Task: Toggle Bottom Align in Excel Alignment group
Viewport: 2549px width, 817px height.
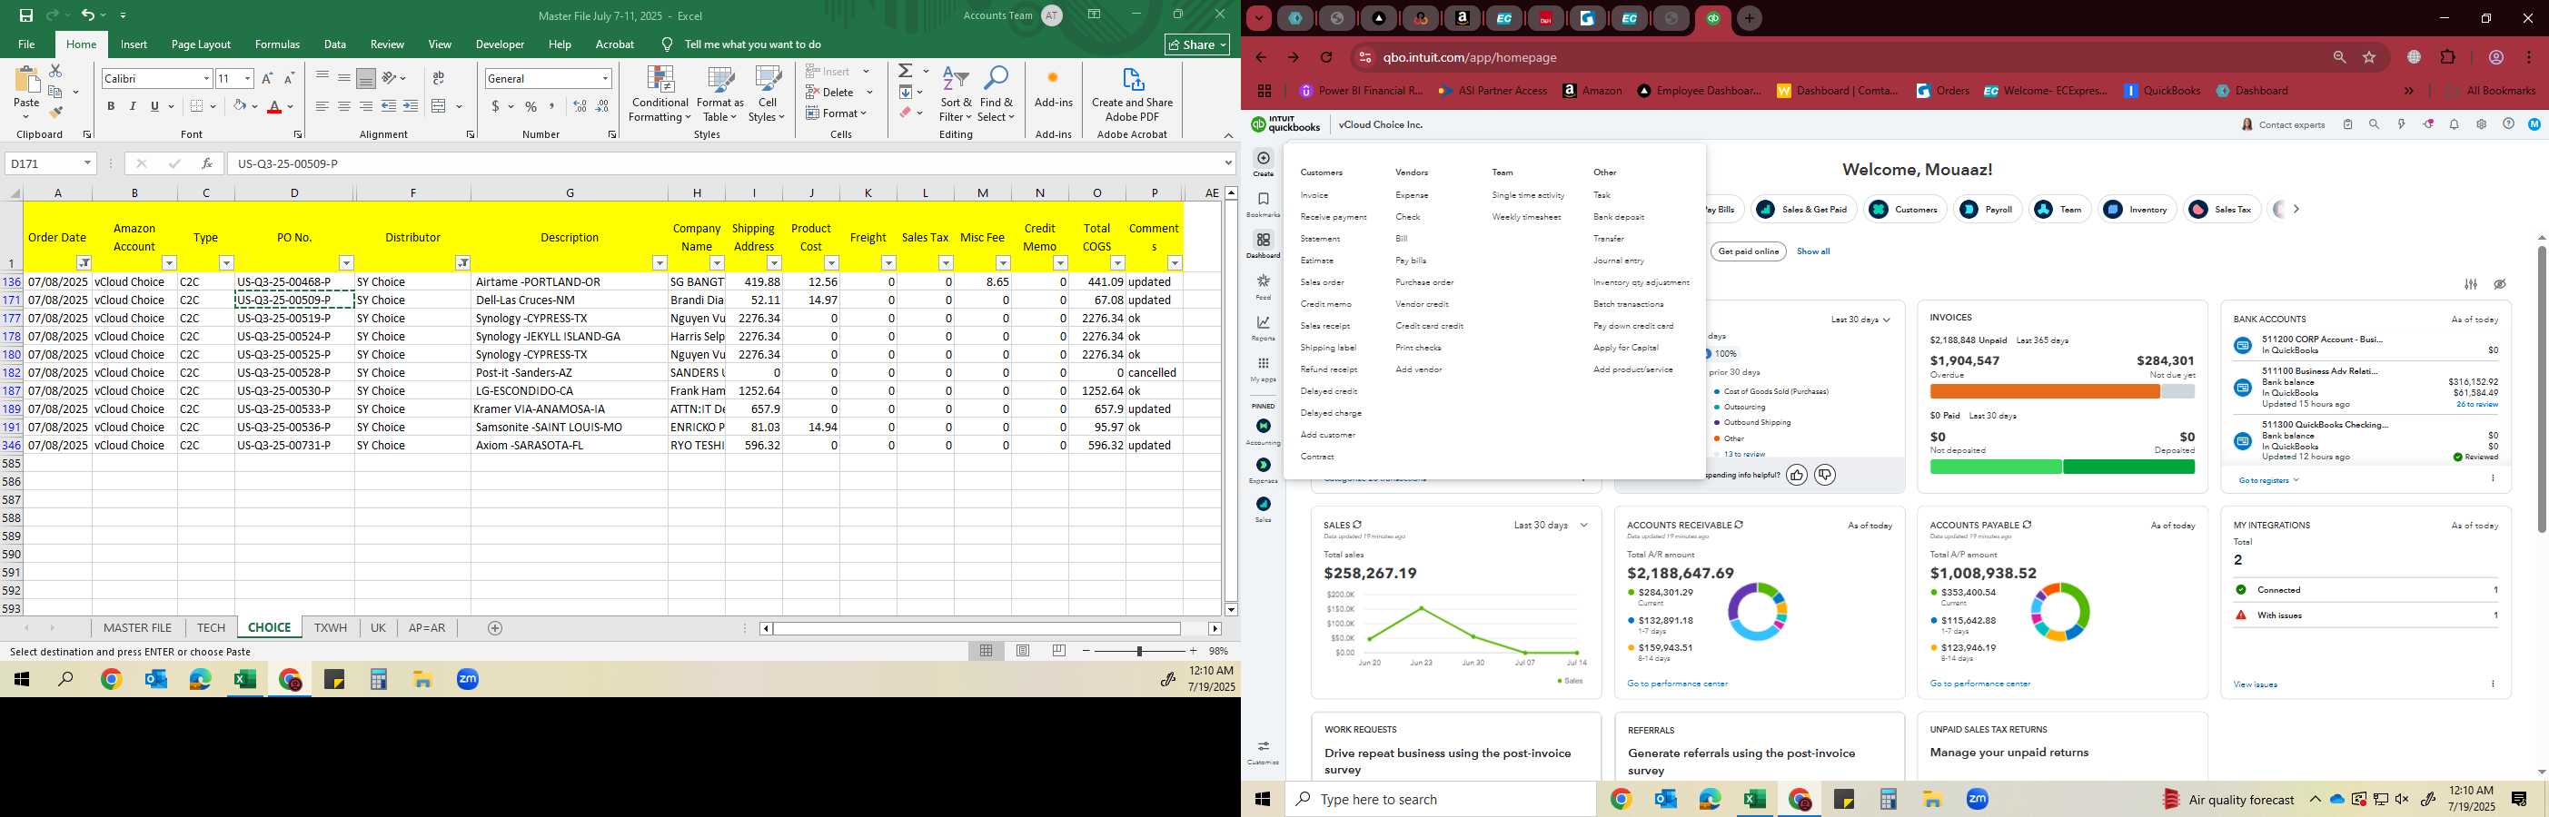Action: click(x=365, y=78)
